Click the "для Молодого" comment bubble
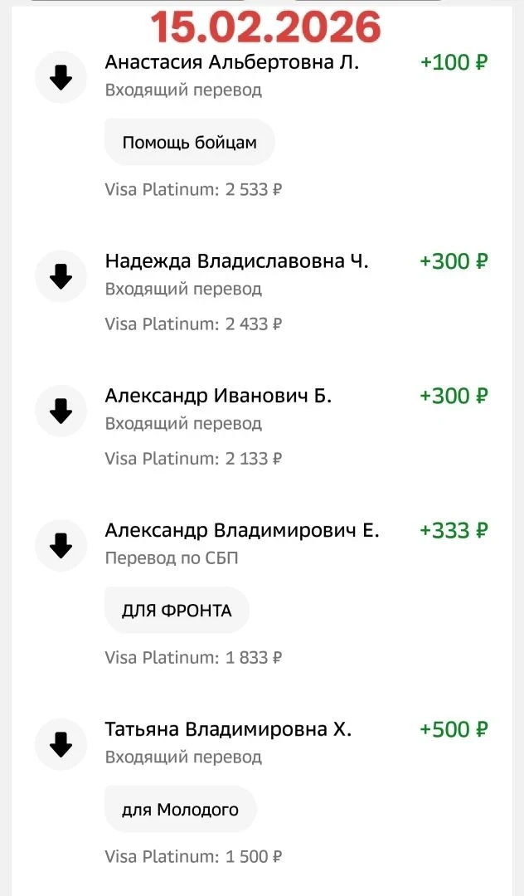 point(180,810)
